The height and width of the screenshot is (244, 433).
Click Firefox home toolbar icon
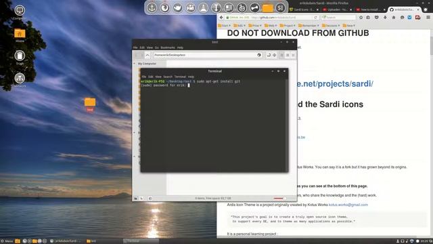coord(394,18)
